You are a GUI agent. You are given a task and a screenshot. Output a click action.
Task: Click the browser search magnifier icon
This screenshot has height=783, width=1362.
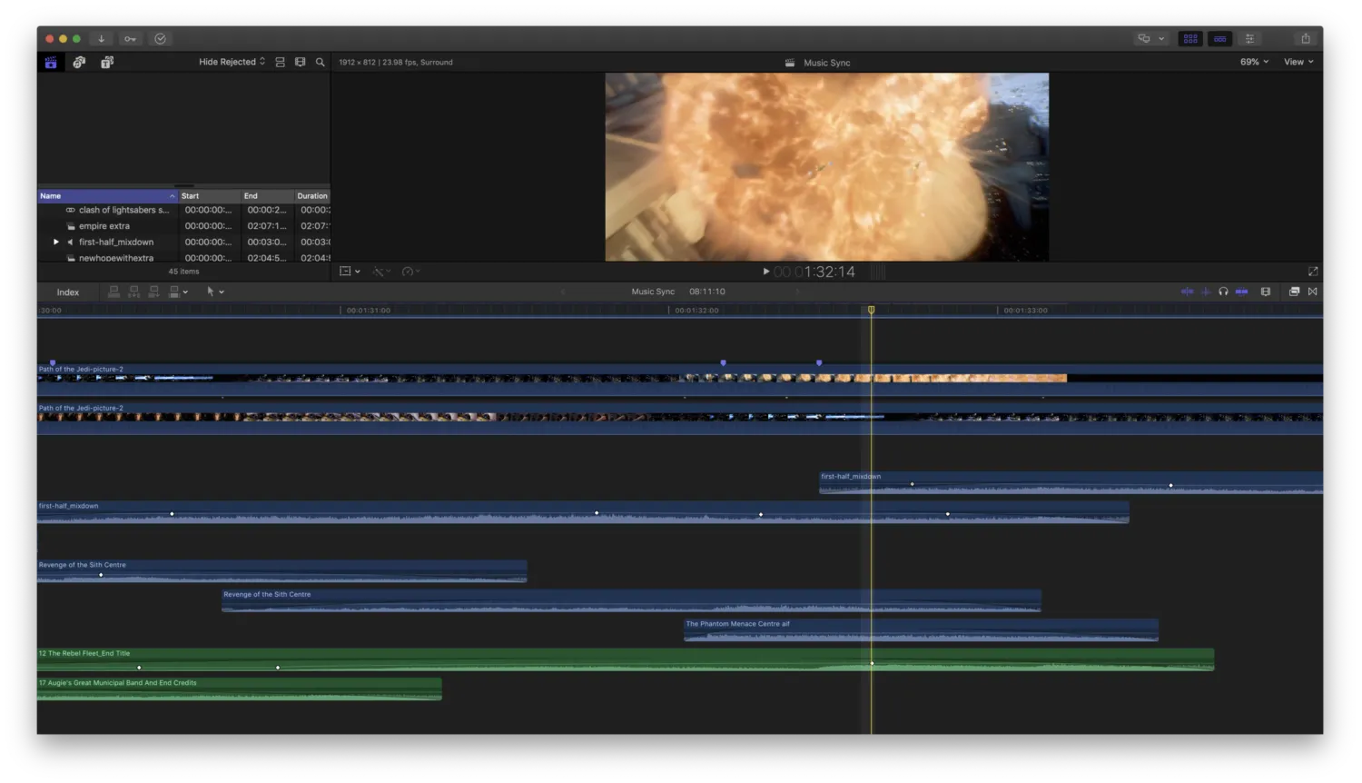click(320, 62)
